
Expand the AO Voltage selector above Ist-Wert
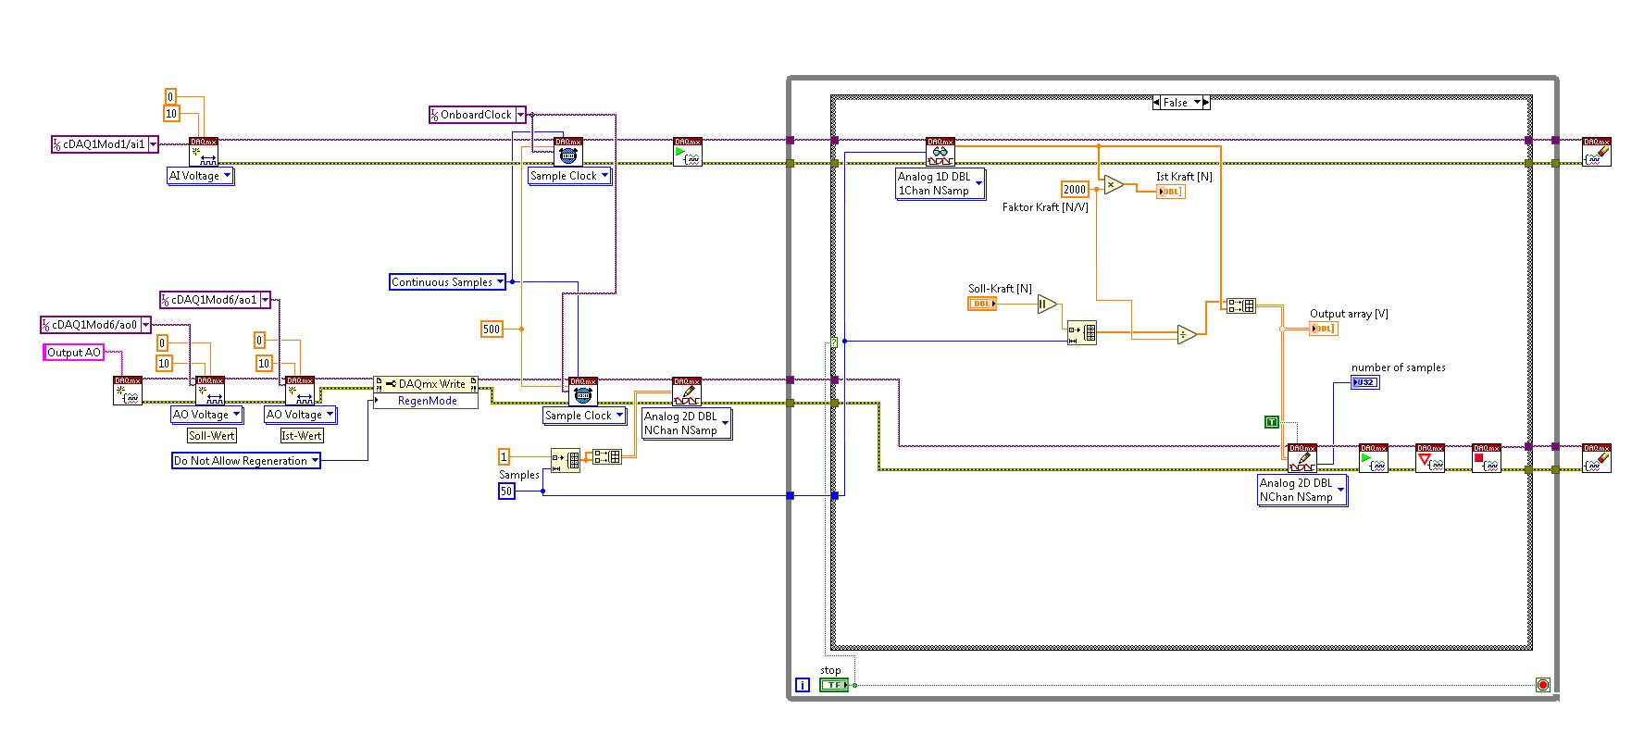point(330,415)
